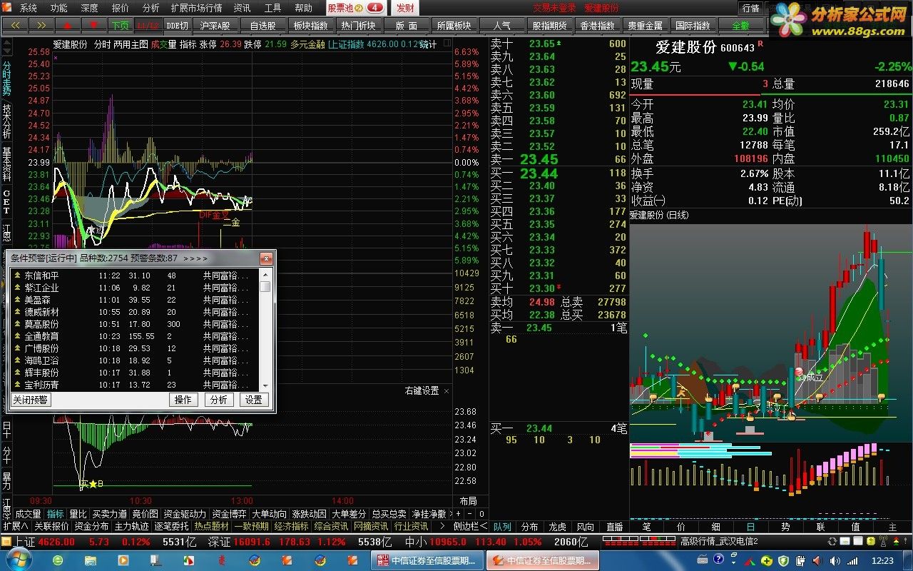
Task: Select 莫高股份 row in alert list
Action: click(x=134, y=324)
